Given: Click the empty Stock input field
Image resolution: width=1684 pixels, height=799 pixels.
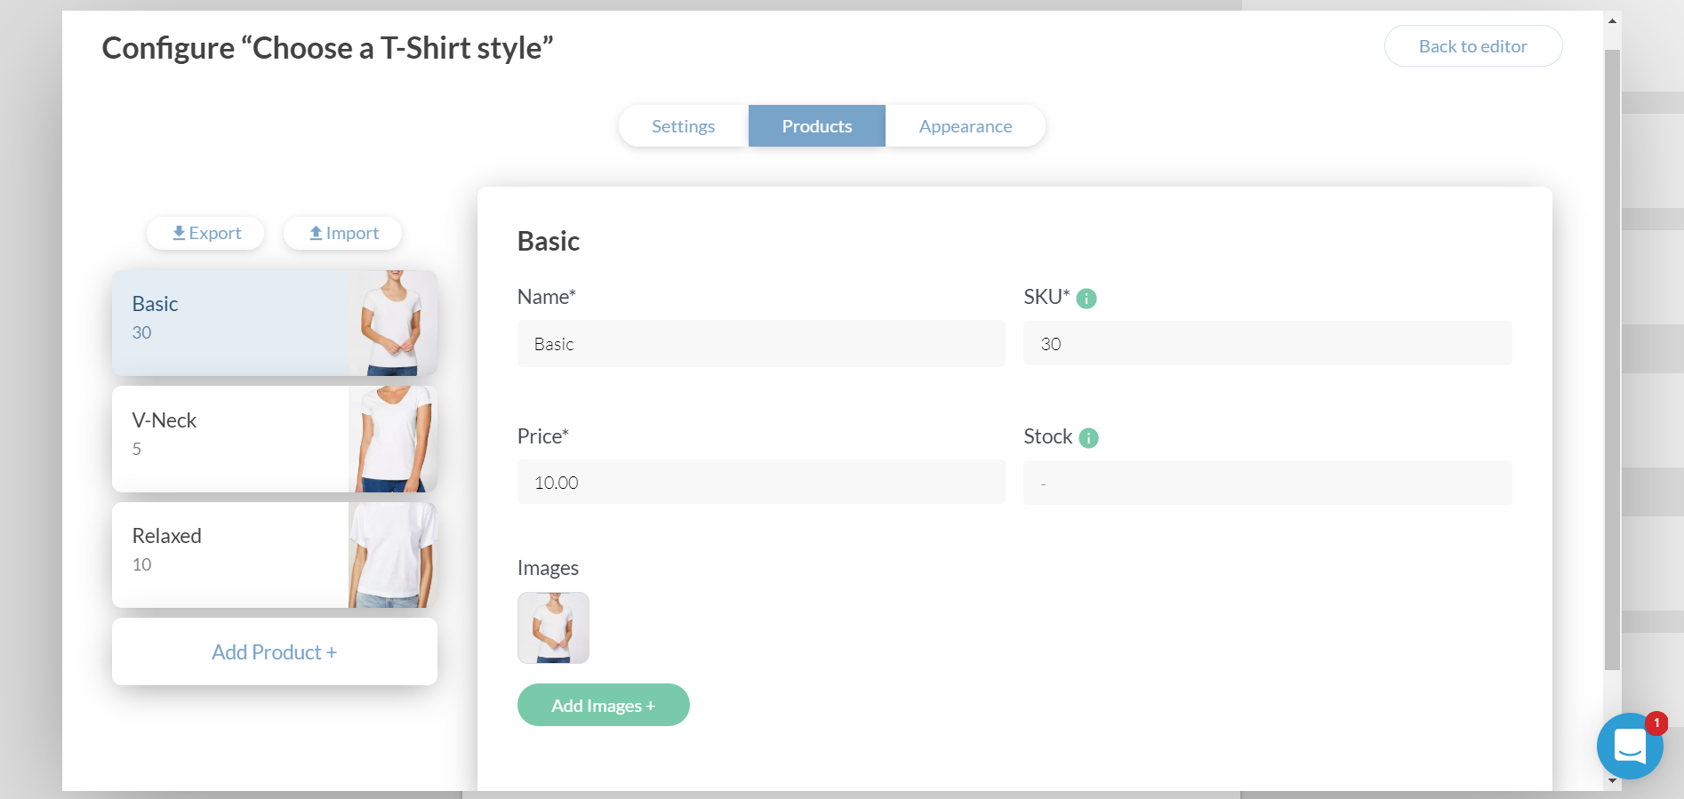Looking at the screenshot, I should pos(1266,483).
